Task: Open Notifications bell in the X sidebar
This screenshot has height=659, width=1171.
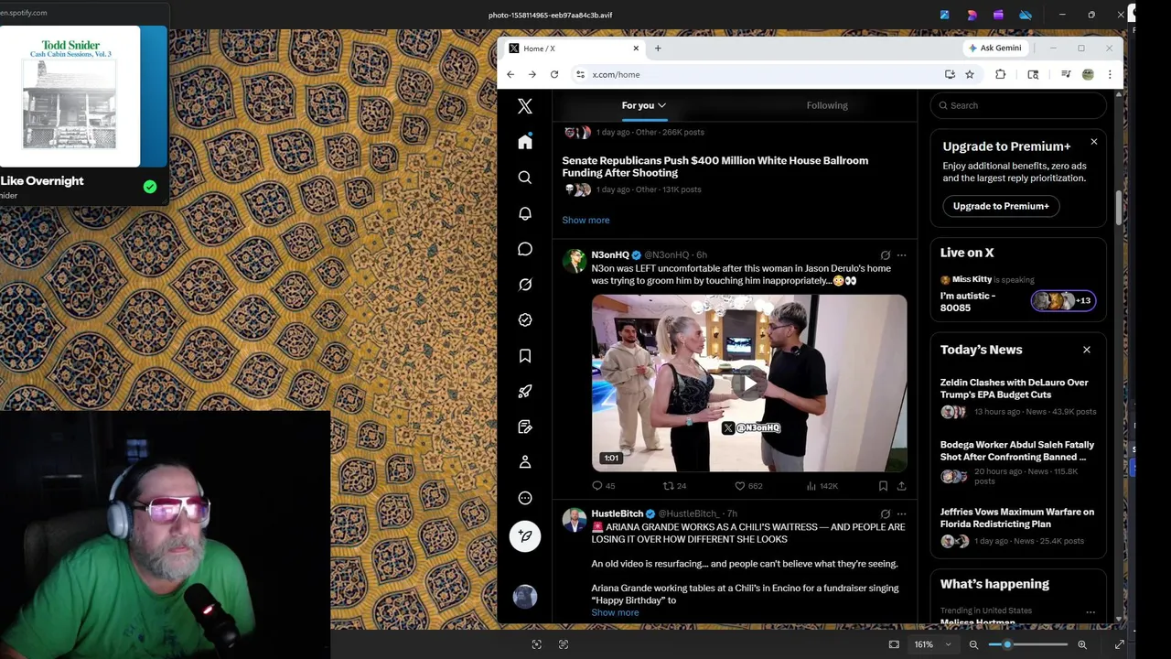Action: [525, 213]
